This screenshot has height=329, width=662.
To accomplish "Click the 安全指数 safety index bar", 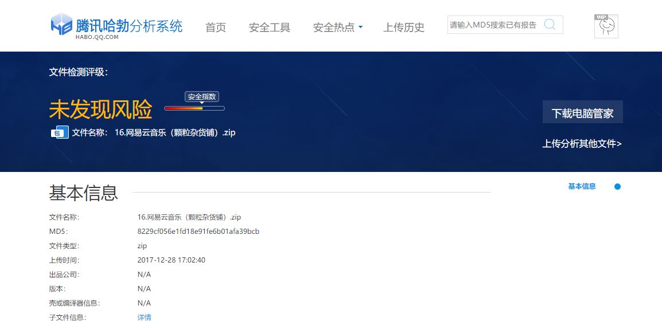I will [194, 108].
